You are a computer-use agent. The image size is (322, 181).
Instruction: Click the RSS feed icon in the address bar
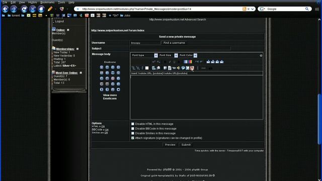[x=244, y=9]
